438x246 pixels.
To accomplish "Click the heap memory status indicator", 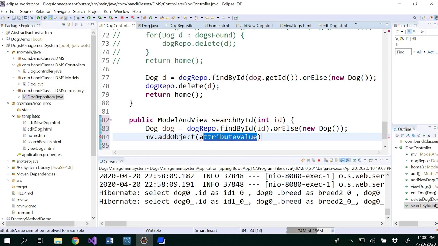I will [309, 231].
